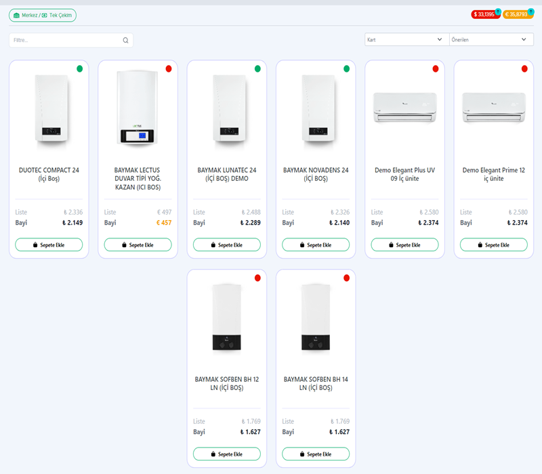
Task: Click the BAYMAK NOVADENS 24 product title
Action: 316,174
